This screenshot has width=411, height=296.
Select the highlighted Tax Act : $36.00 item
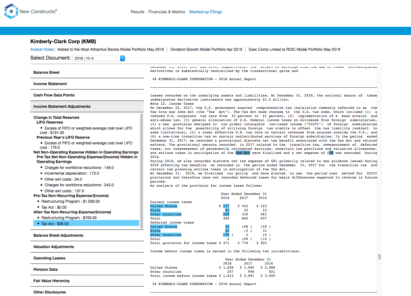[x=86, y=223]
